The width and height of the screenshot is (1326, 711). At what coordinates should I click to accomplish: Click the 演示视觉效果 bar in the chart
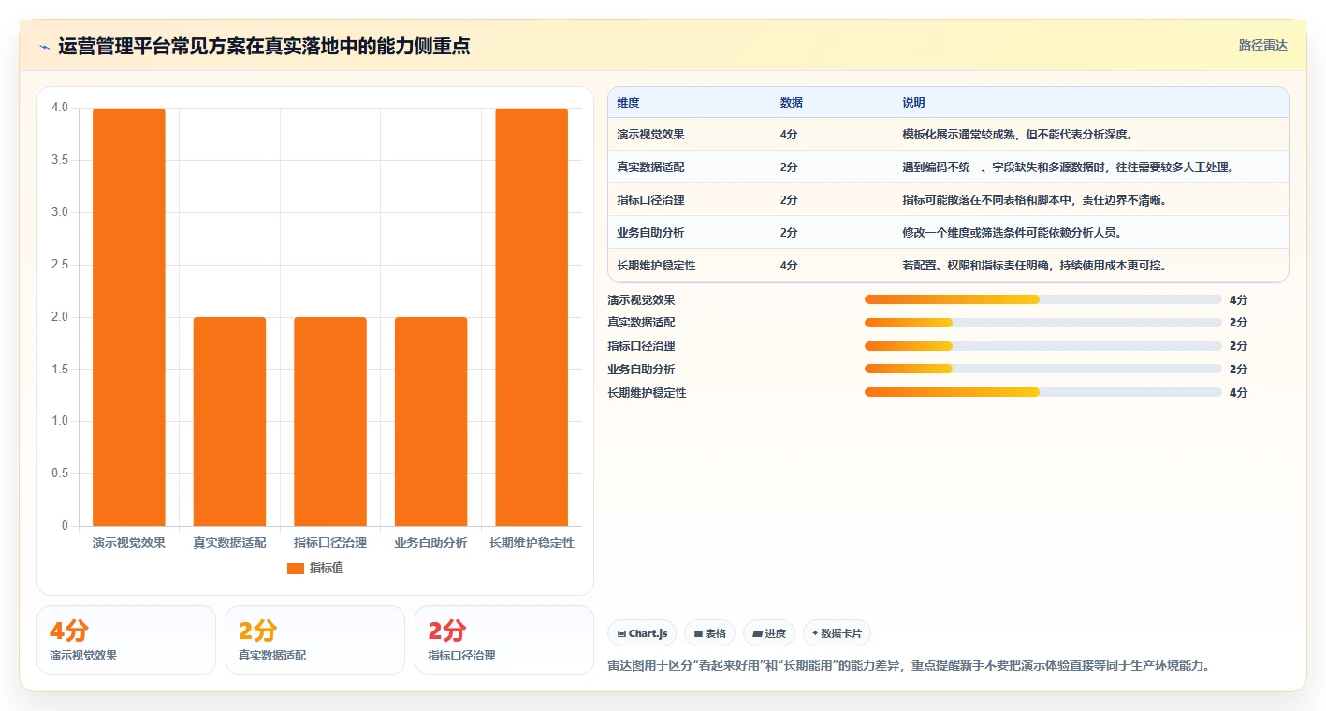click(x=129, y=317)
